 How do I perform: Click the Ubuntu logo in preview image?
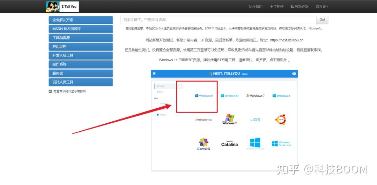(280, 120)
